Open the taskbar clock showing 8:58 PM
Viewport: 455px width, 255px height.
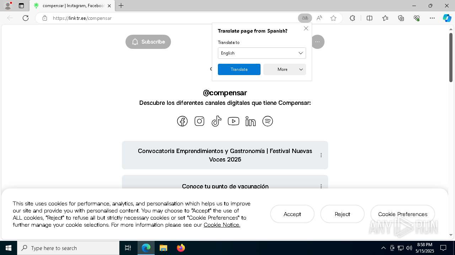pos(425,248)
